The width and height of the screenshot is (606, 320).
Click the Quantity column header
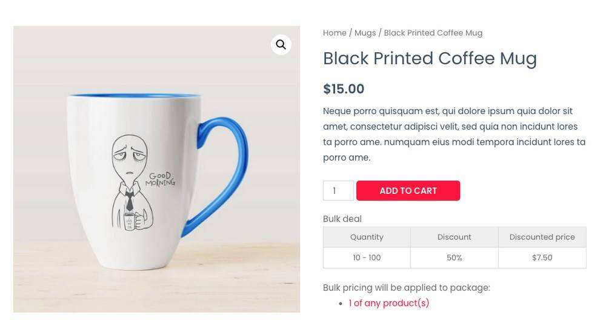coord(367,237)
